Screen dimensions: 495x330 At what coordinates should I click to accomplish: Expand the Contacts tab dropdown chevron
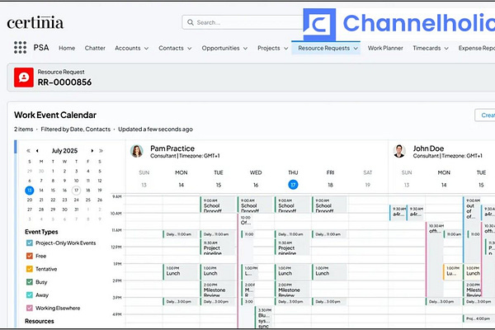[190, 49]
